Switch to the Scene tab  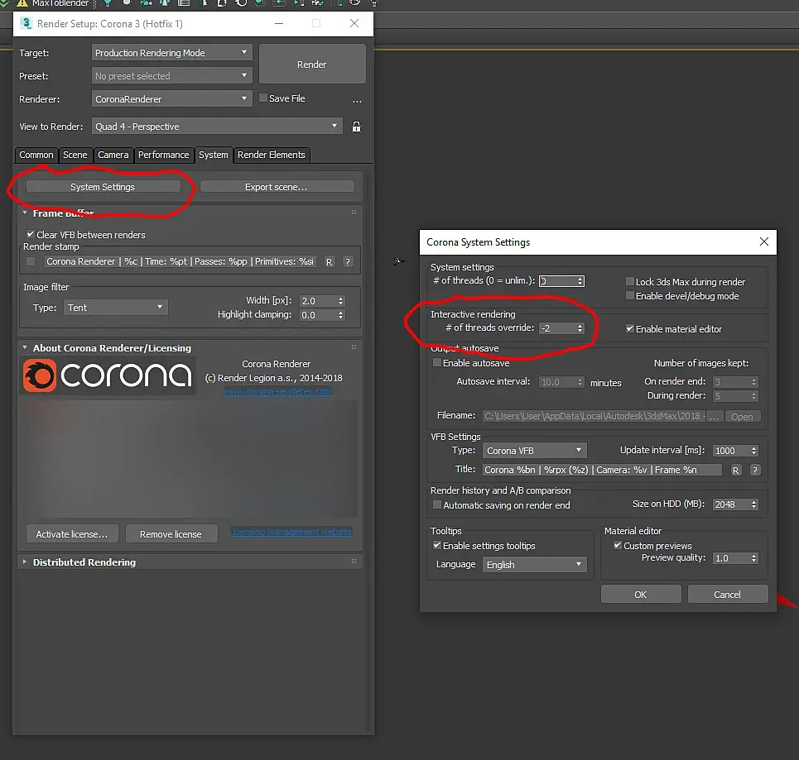pos(75,155)
